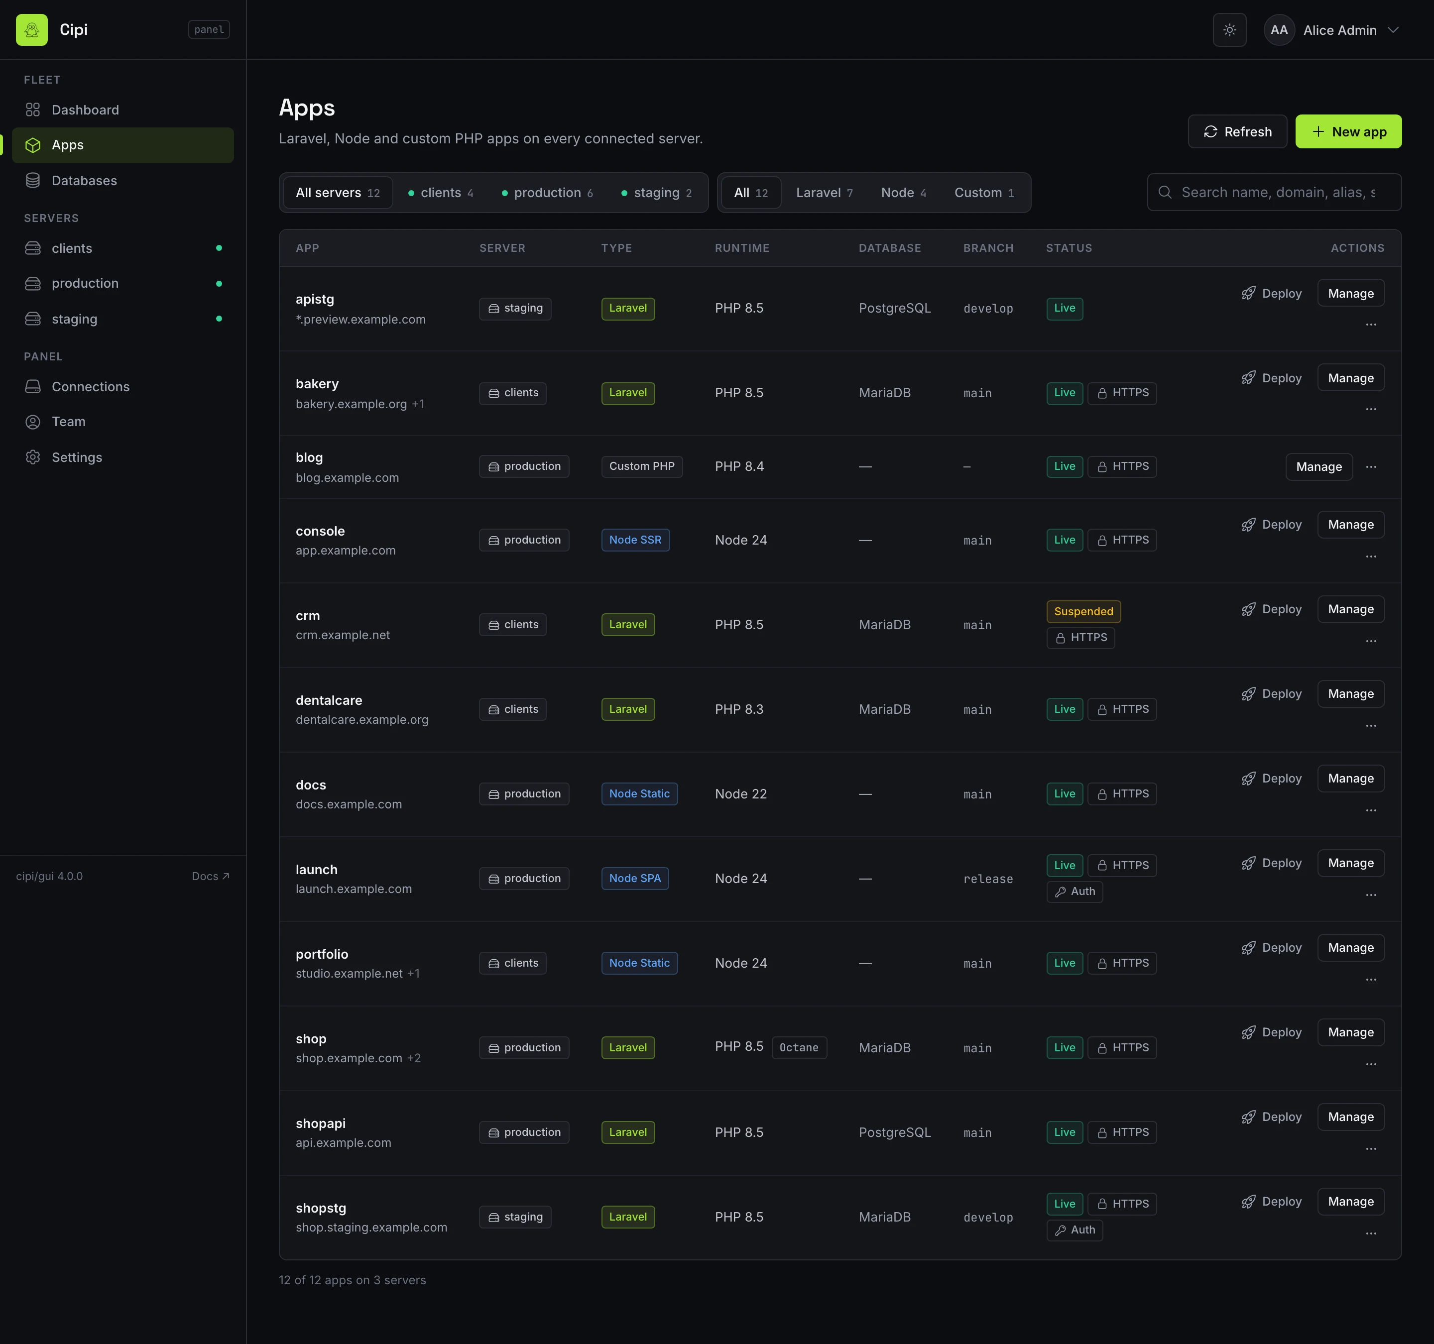This screenshot has height=1344, width=1434.
Task: Click the Octane badge on shop row
Action: [799, 1048]
